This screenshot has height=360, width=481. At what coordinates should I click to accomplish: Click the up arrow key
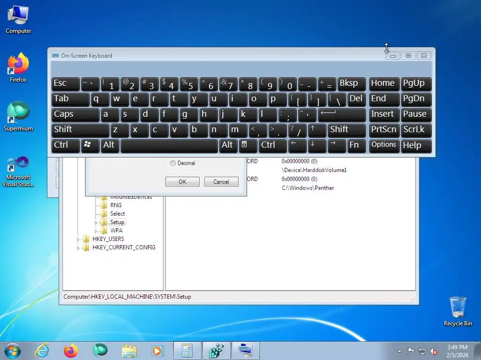(x=317, y=130)
